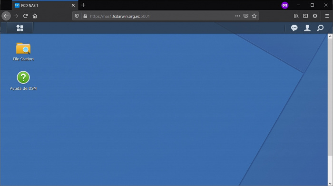333x186 pixels.
Task: Open Firefox account icon
Action: coord(315,16)
